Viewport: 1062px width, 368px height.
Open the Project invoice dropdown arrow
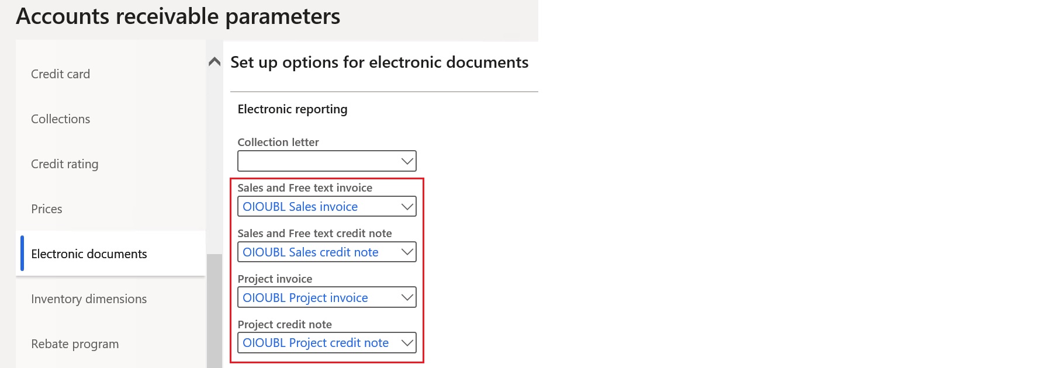(x=407, y=298)
